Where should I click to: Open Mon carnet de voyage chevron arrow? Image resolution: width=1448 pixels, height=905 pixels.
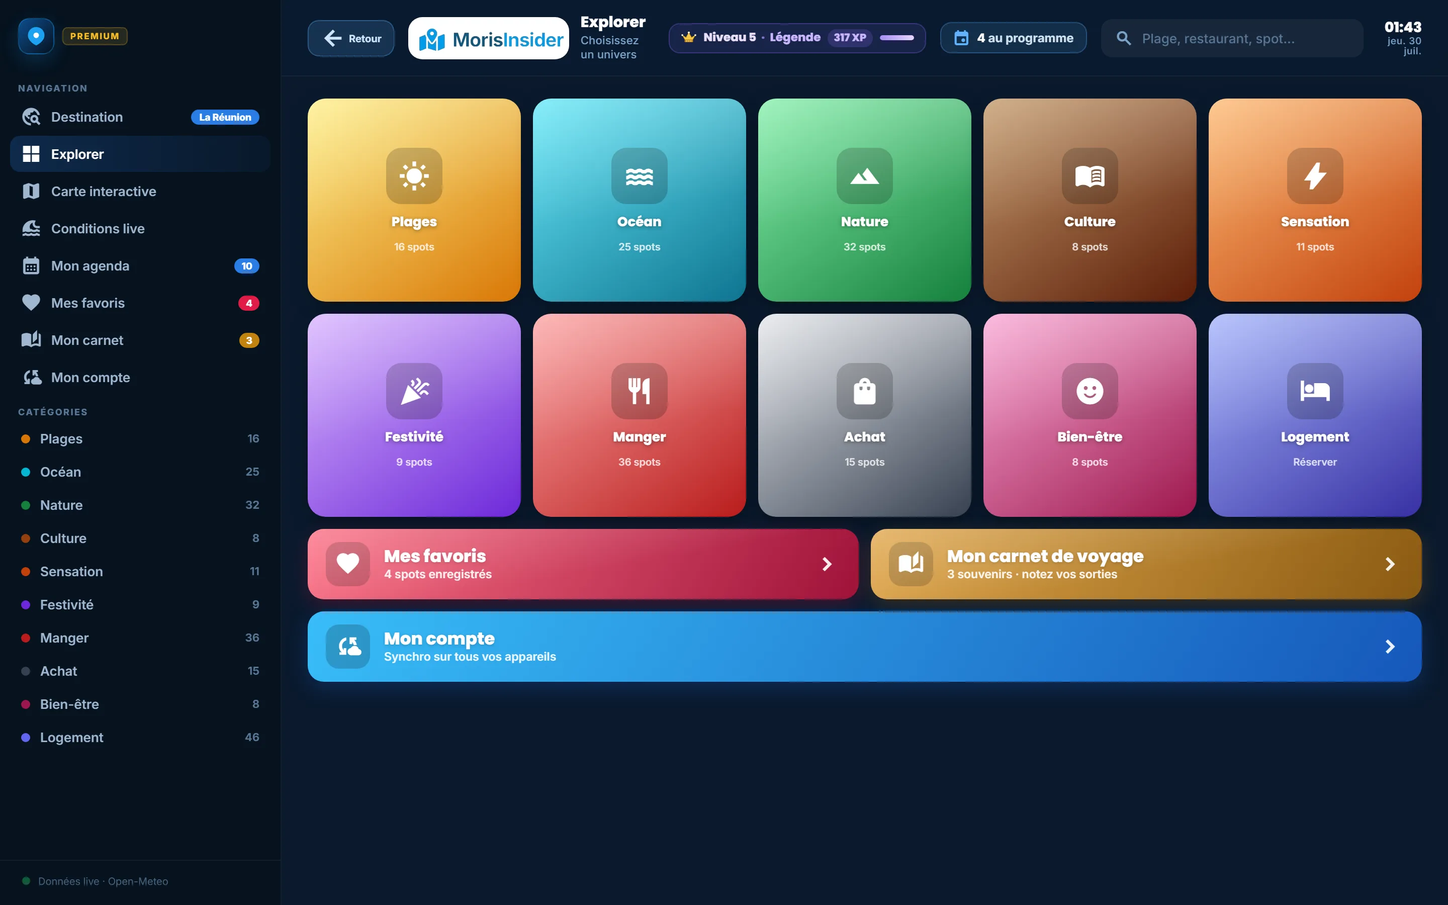click(1390, 564)
